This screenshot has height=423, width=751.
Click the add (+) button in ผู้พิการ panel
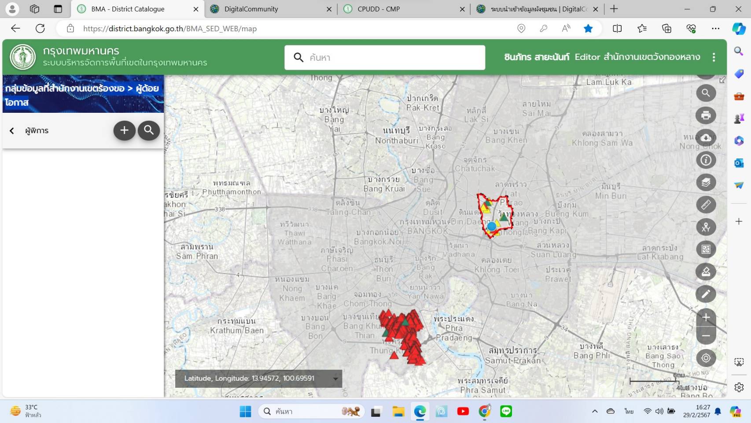click(x=124, y=130)
